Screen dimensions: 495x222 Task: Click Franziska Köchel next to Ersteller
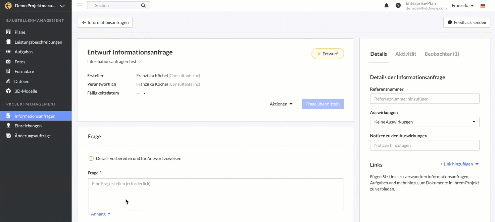tap(152, 76)
